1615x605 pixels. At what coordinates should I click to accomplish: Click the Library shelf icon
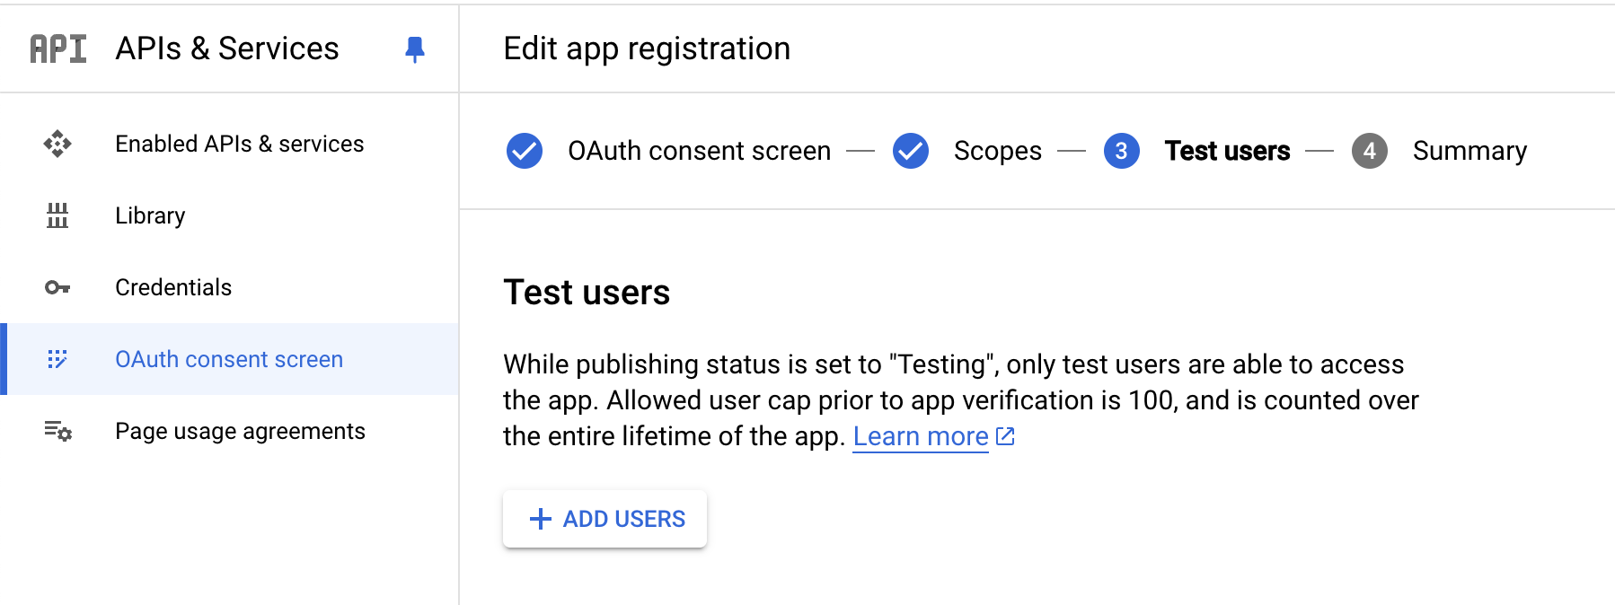(x=57, y=215)
